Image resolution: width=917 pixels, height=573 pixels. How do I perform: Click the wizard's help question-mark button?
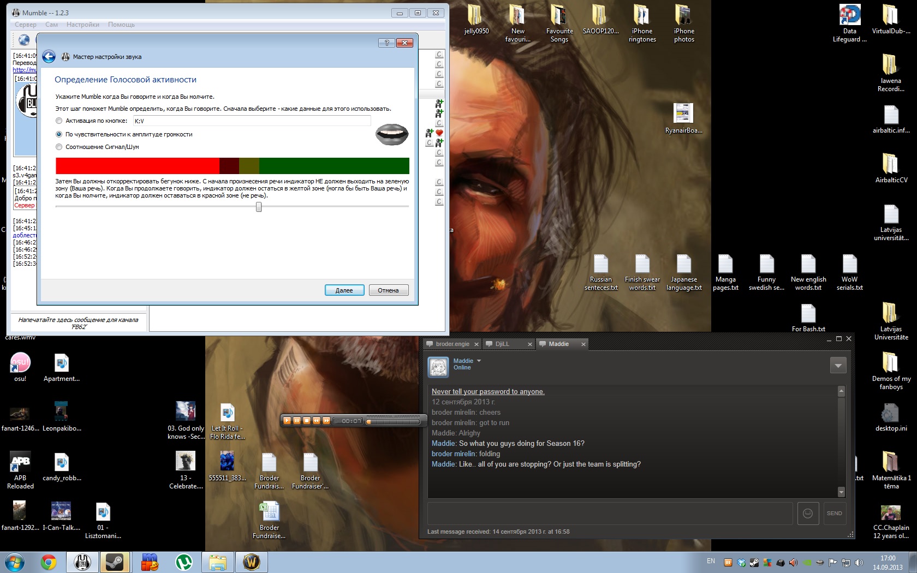[386, 43]
